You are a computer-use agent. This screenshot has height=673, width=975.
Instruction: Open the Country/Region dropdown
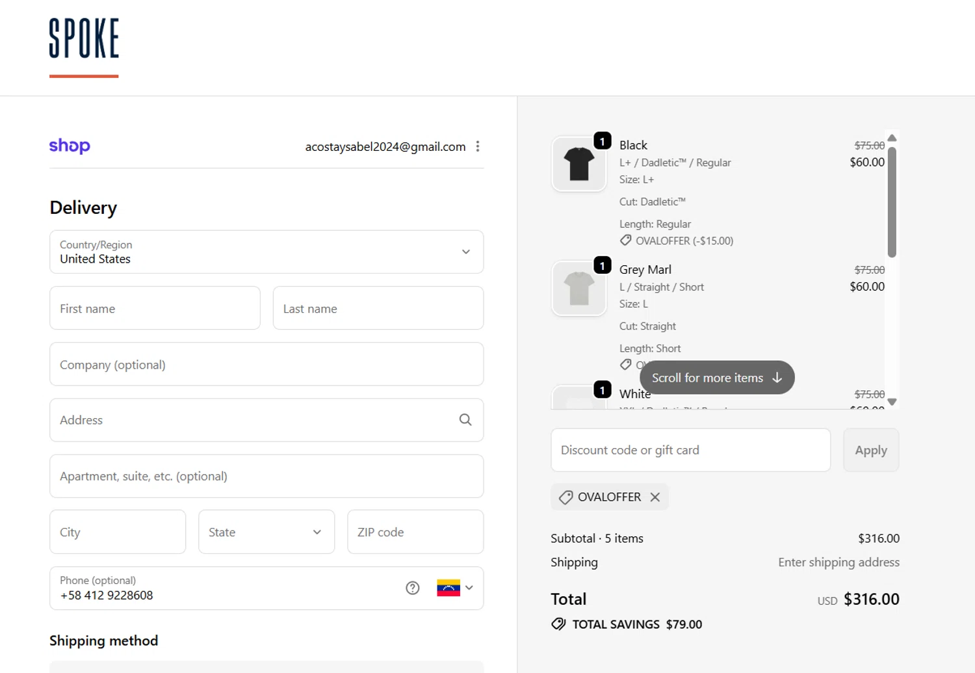tap(266, 252)
